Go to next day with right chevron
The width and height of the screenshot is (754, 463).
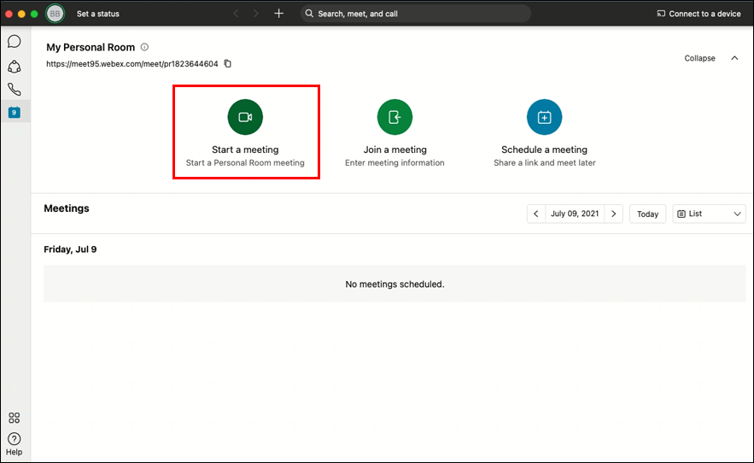614,214
